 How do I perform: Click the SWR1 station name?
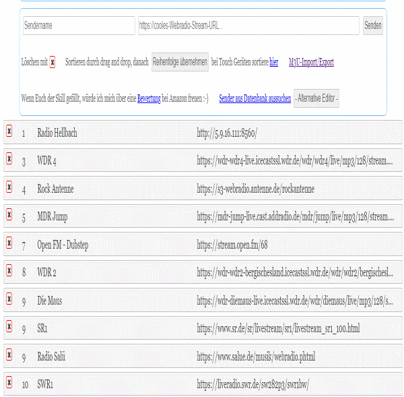pos(45,385)
